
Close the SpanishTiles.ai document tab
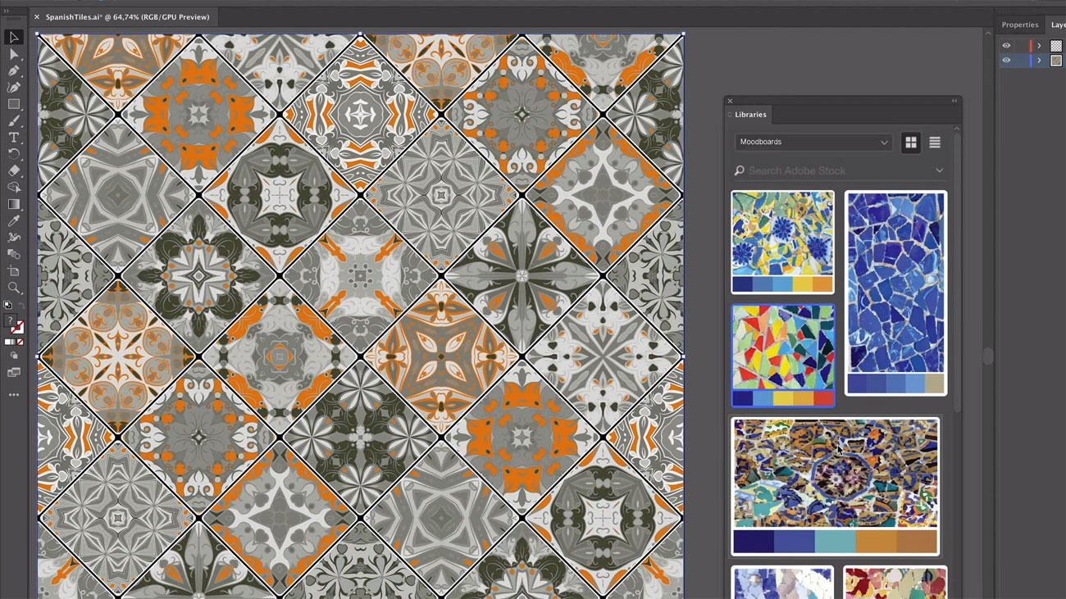37,17
